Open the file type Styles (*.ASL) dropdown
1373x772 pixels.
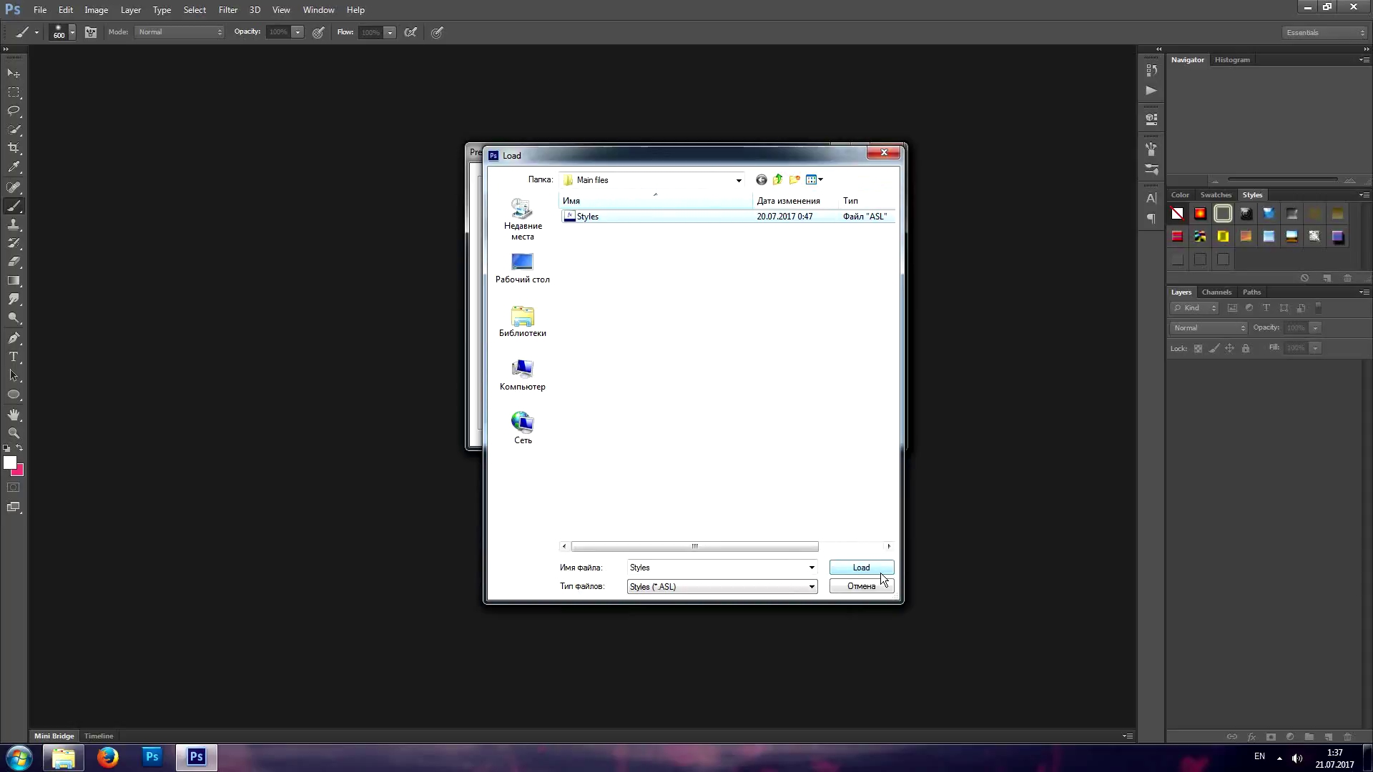coord(812,587)
